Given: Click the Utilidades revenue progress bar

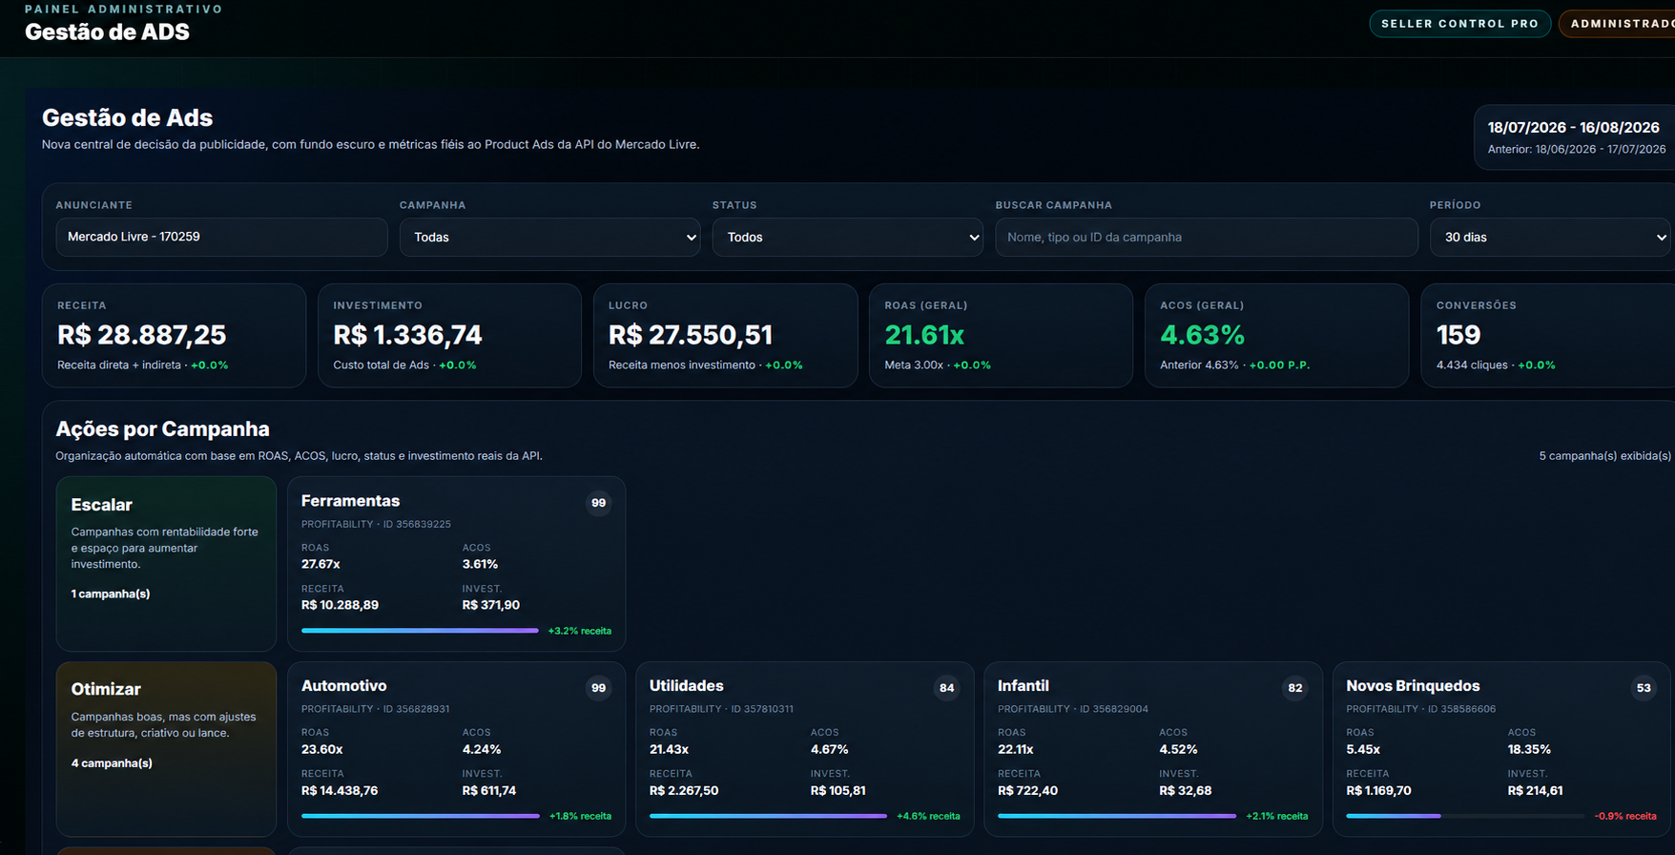Looking at the screenshot, I should [x=768, y=816].
